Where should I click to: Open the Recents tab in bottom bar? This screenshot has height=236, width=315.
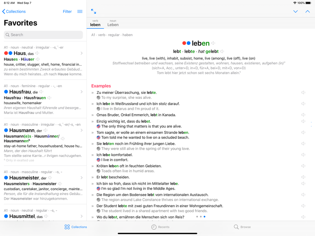click(x=160, y=227)
